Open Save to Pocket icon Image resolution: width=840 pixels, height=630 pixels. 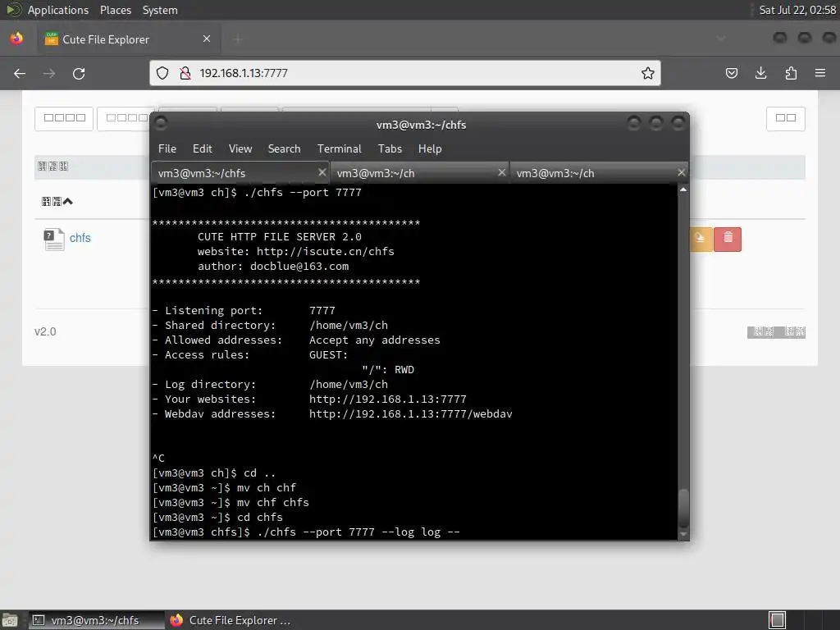(731, 73)
